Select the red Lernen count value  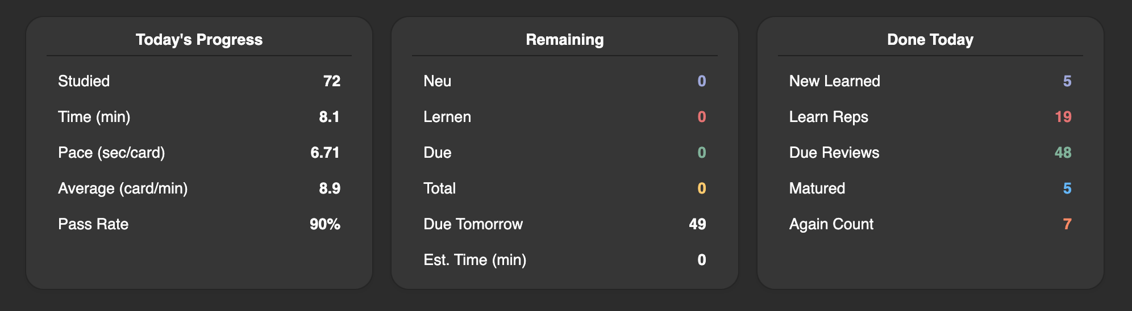coord(701,117)
